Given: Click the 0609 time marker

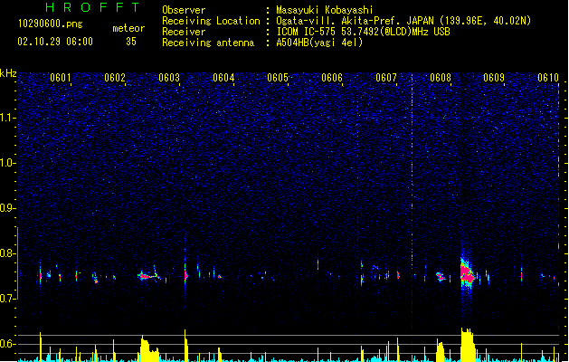Looking at the screenshot, I should [494, 78].
